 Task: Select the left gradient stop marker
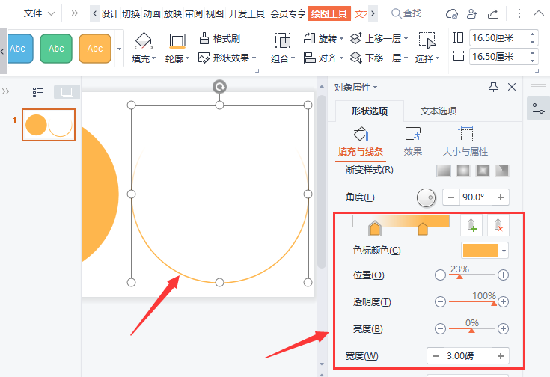tap(375, 228)
